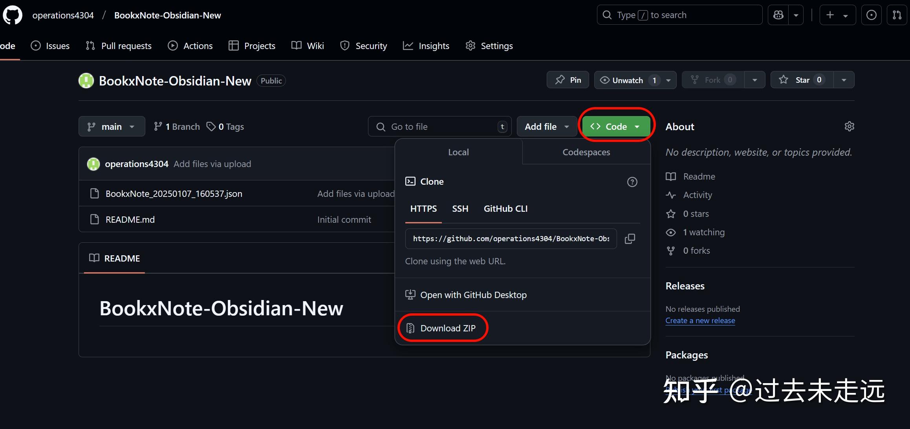Open the issues icon in top-right header

point(871,15)
